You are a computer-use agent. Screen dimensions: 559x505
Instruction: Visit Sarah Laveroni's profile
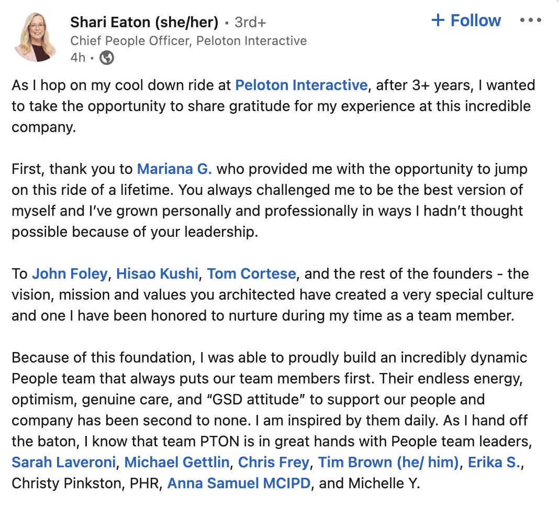pos(63,462)
